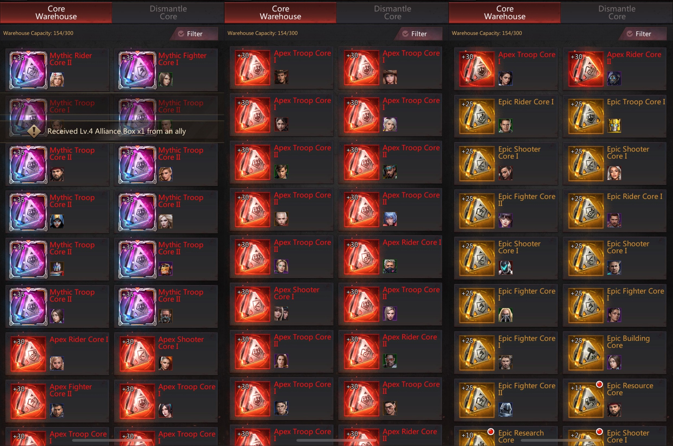Click the Apex Fighter Core II icon
The width and height of the screenshot is (673, 446).
[x=28, y=401]
